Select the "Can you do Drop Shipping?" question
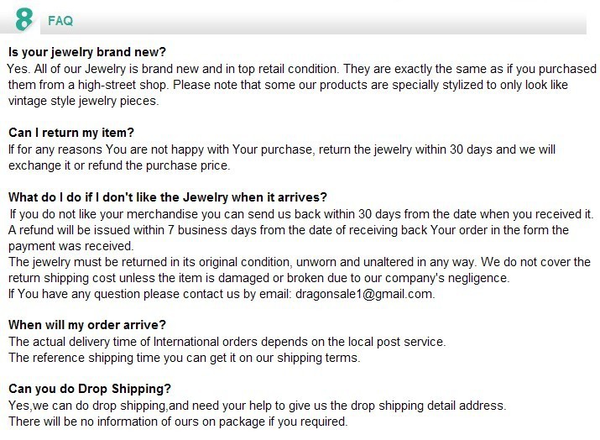 (90, 389)
